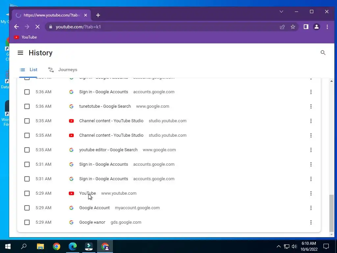Open the YouTube bookmark
337x253 pixels.
(x=25, y=37)
